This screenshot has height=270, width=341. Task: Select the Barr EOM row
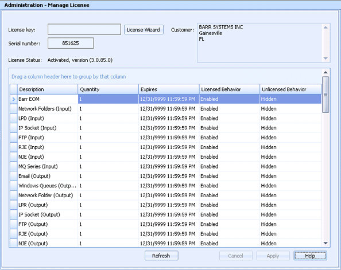pos(165,99)
